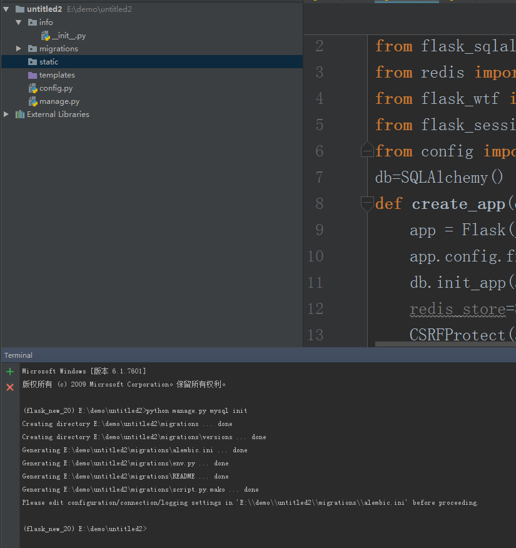Click the config.py Python file icon

click(x=33, y=88)
